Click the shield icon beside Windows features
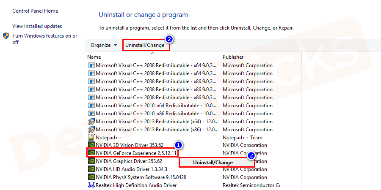Viewport: 381px width, 190px height. pyautogui.click(x=6, y=36)
